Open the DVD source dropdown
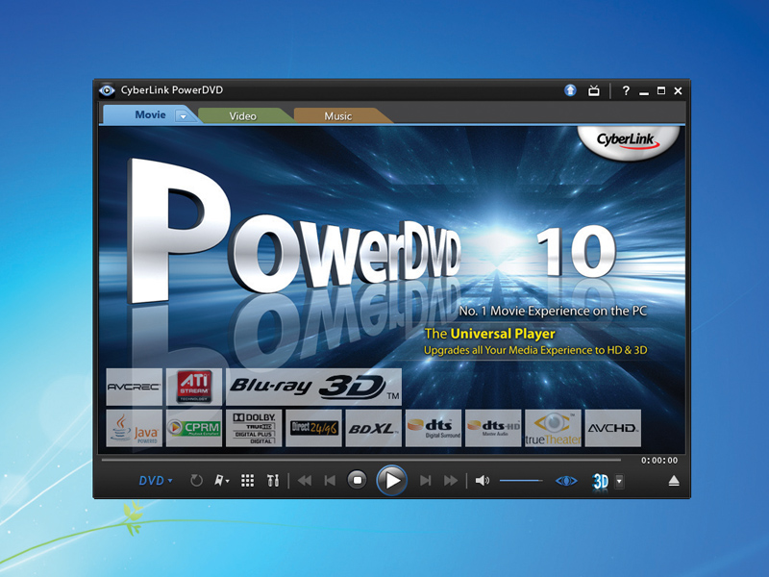The image size is (769, 577). (x=156, y=480)
